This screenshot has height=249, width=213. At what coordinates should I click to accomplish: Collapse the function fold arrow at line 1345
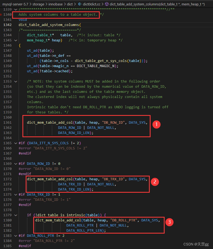click(x=16, y=40)
